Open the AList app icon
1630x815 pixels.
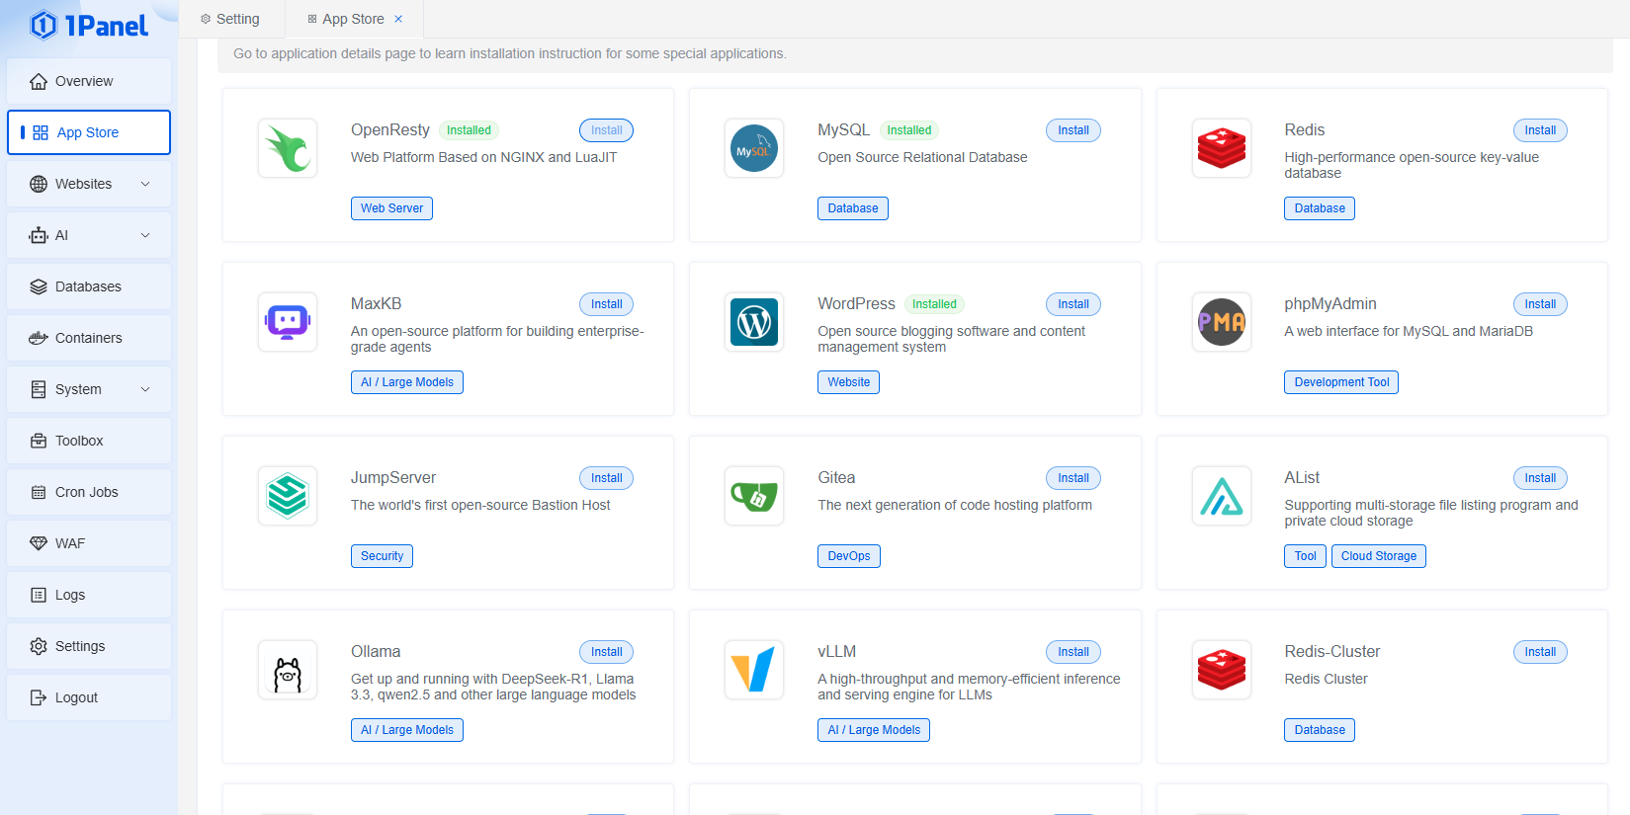(1222, 496)
